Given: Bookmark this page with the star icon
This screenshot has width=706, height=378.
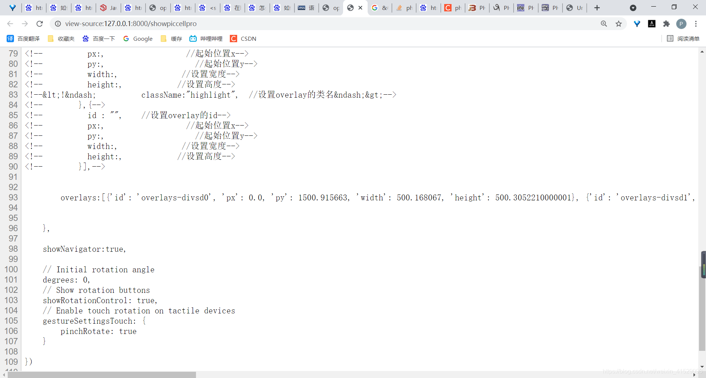Looking at the screenshot, I should [x=618, y=23].
